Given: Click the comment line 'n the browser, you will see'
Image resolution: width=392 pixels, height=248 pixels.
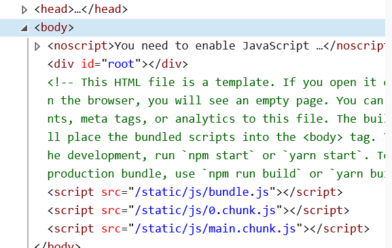Looking at the screenshot, I should coord(216,101).
